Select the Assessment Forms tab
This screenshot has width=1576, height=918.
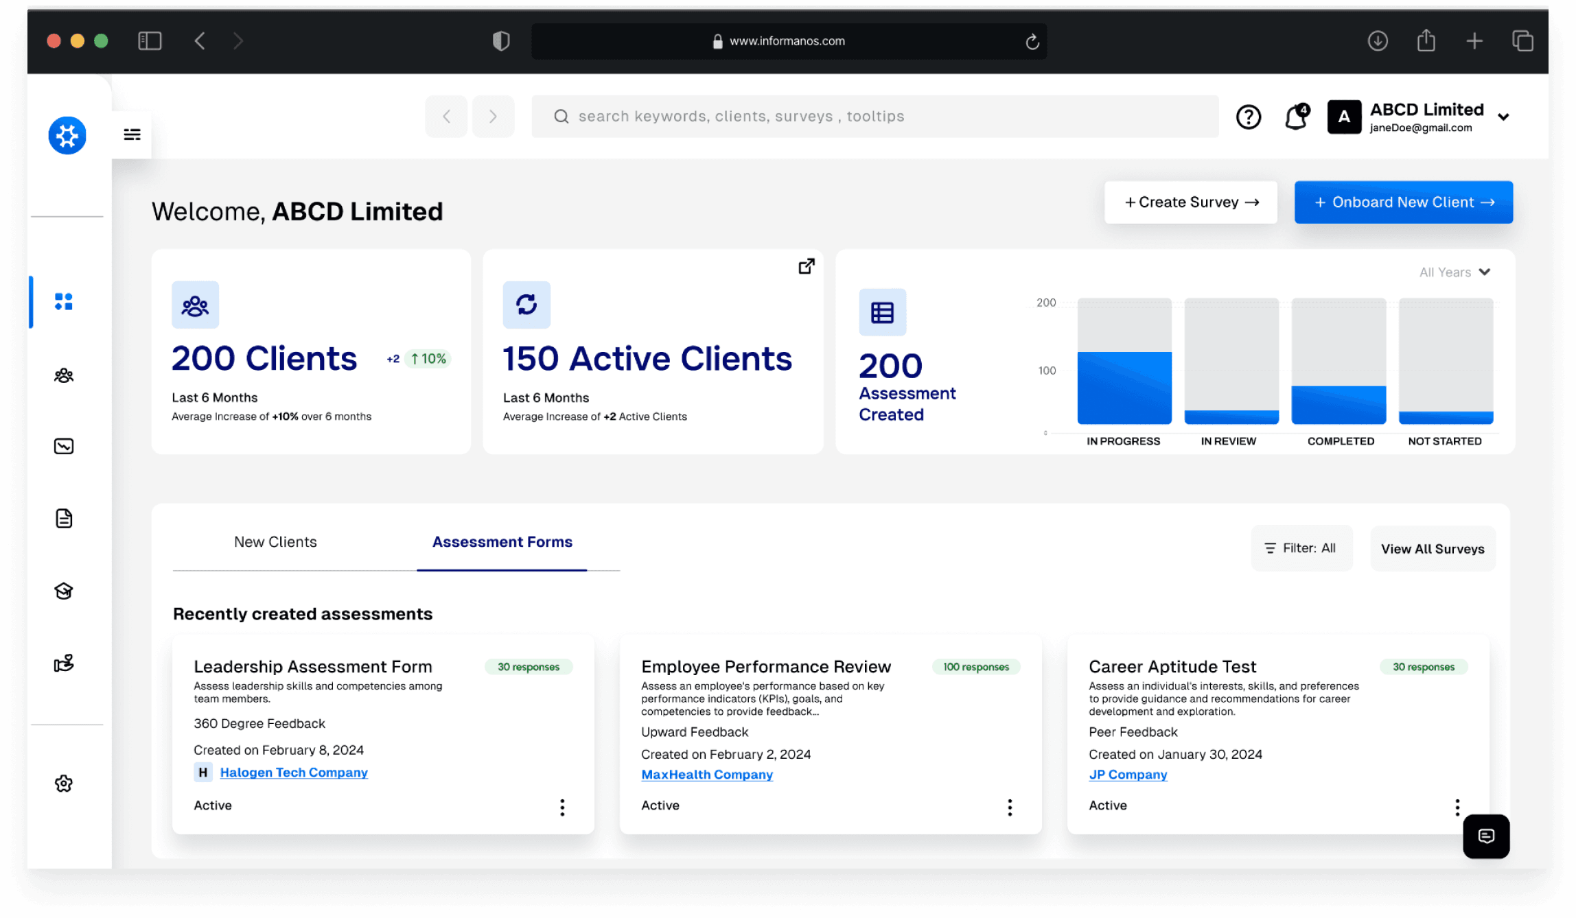point(502,542)
